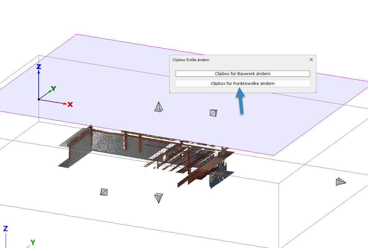
Task: Select the cube handle on the lilac plane
Action: (213, 113)
